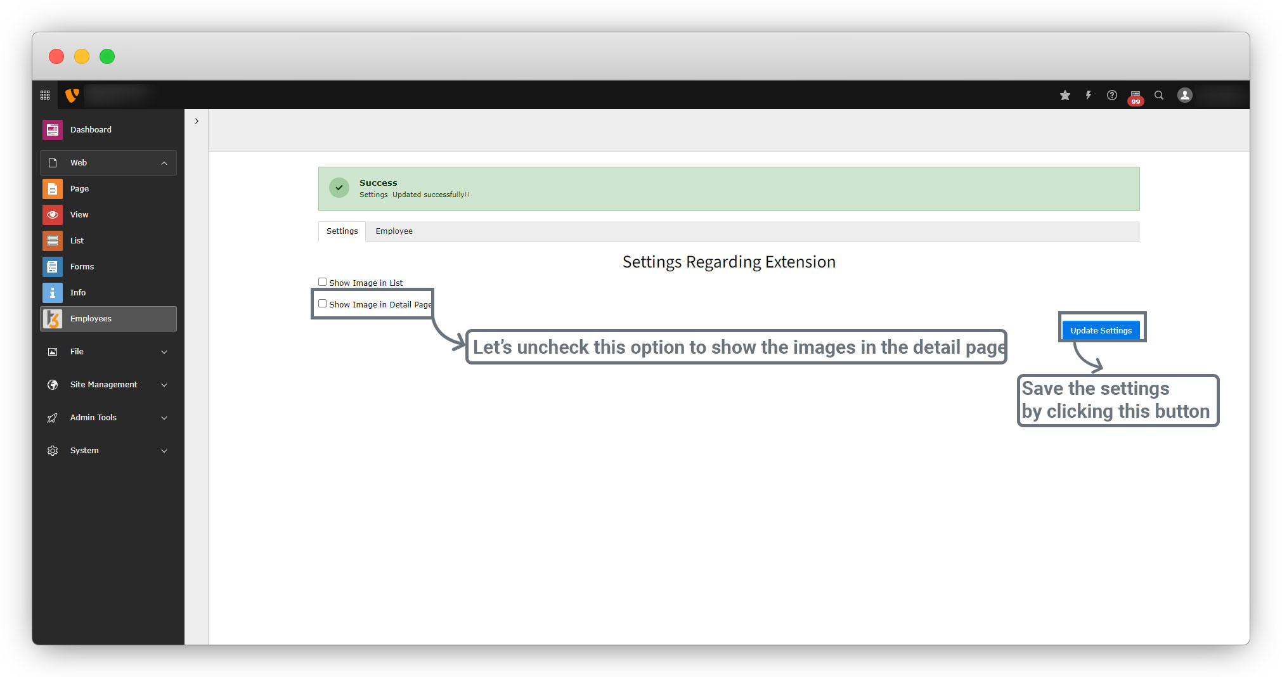Screen dimensions: 1282x677
Task: Open the user avatar menu
Action: [x=1184, y=95]
